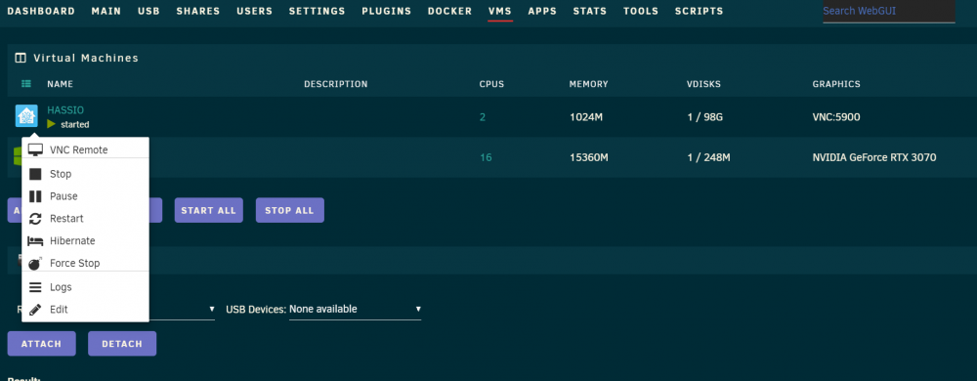Click the NVIDIA GeForce RTX 3070 text
Image resolution: width=977 pixels, height=381 pixels.
tap(874, 157)
